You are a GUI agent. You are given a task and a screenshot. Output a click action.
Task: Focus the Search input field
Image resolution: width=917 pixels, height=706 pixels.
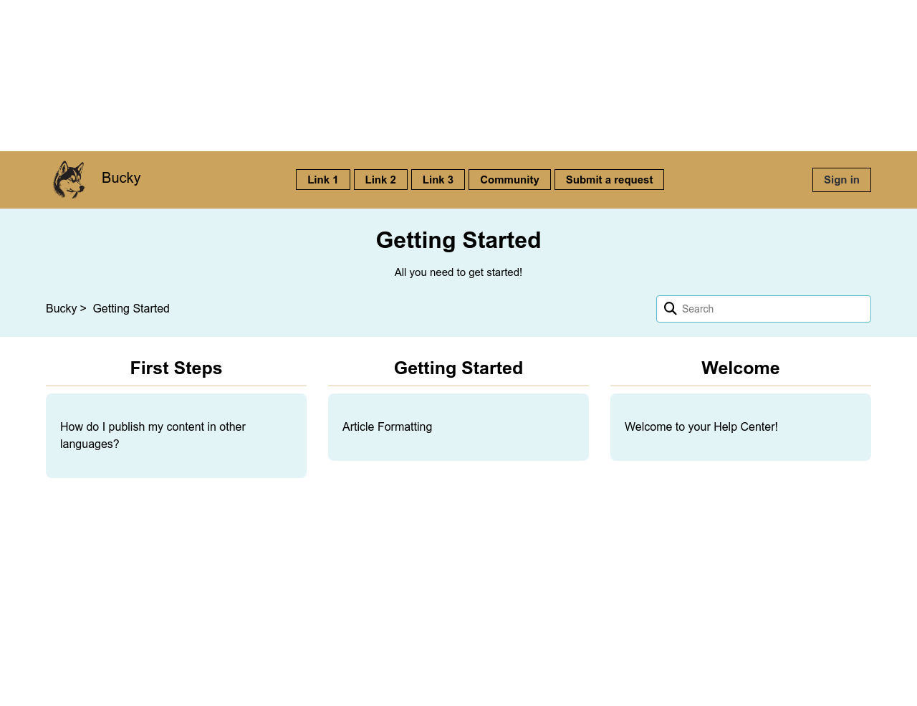coord(774,309)
